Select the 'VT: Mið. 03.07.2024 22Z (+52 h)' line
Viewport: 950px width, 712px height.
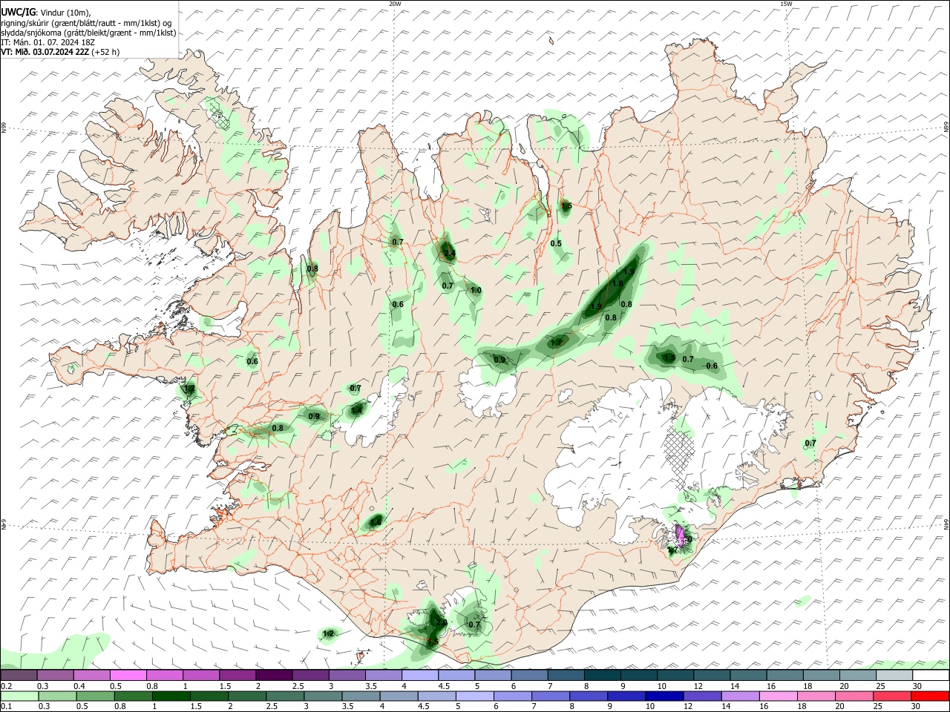(60, 52)
